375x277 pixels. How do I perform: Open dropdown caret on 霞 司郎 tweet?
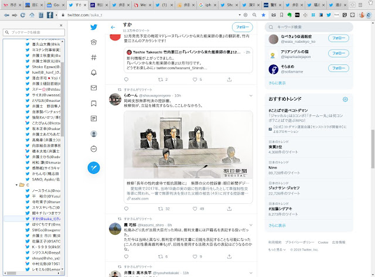click(x=251, y=225)
